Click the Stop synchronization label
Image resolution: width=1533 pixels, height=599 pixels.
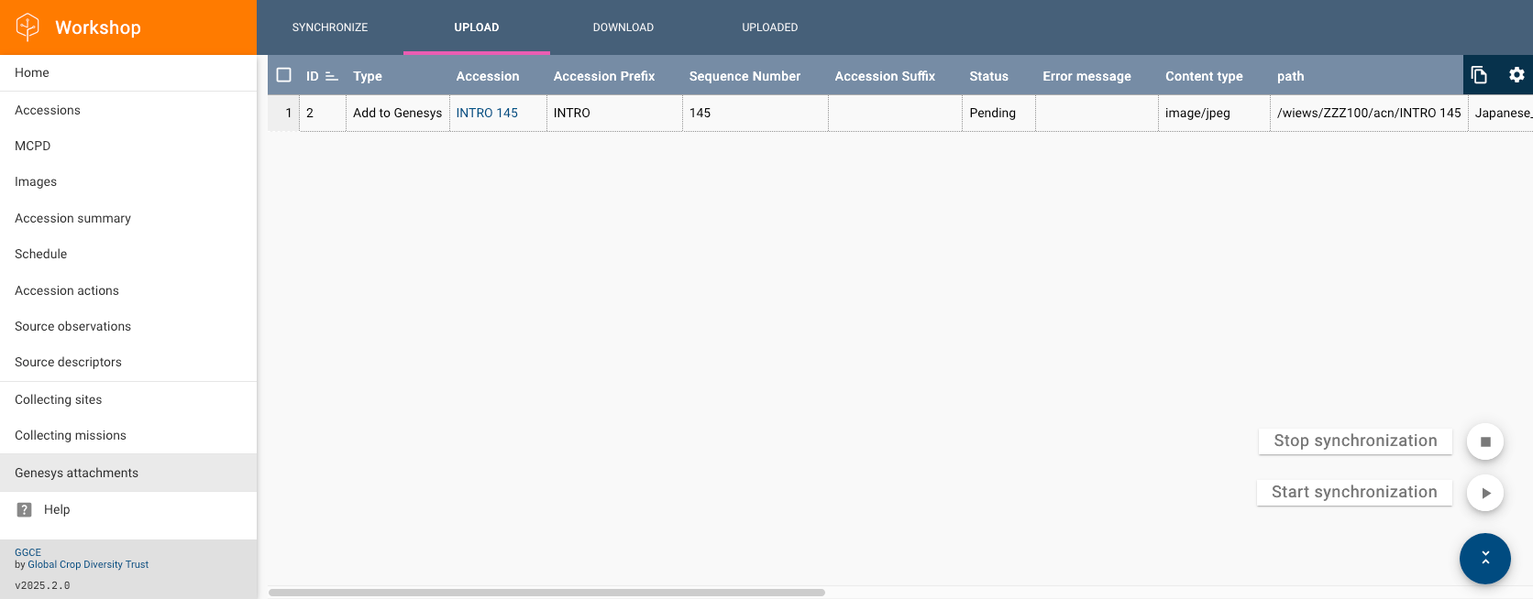[1355, 441]
